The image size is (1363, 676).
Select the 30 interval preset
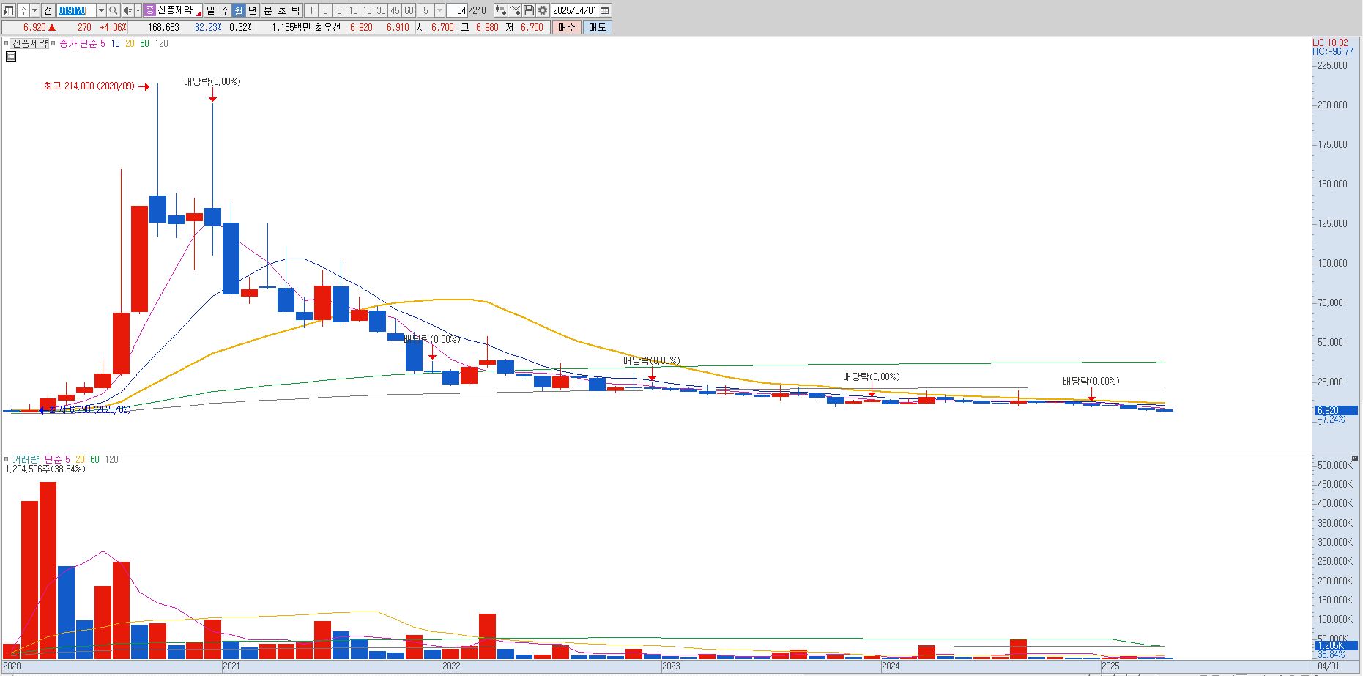[381, 10]
